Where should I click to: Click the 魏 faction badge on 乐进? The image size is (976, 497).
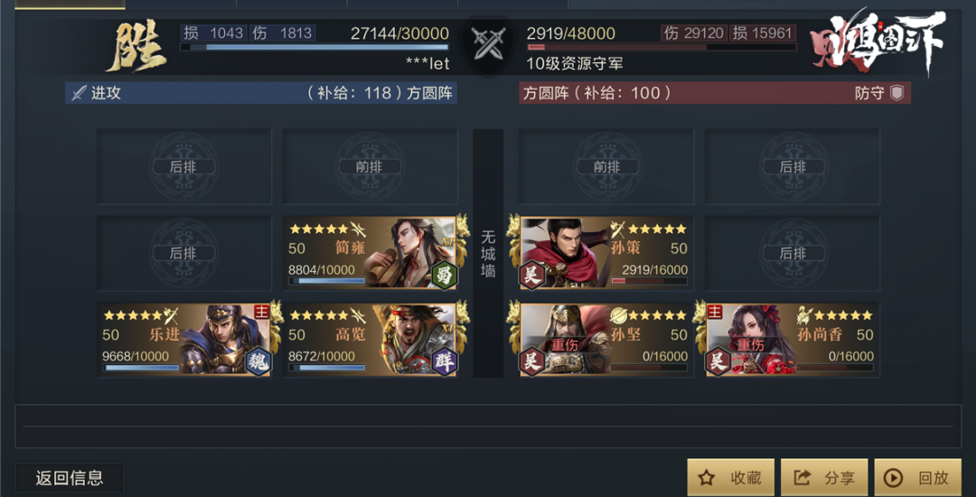click(258, 361)
